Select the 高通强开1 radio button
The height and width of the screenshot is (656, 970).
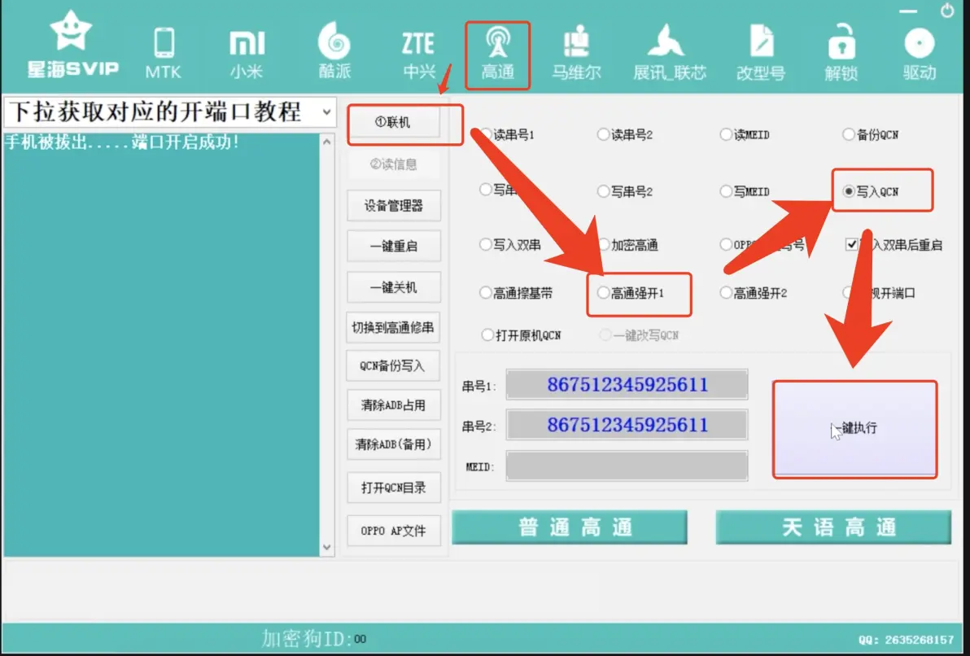(603, 293)
